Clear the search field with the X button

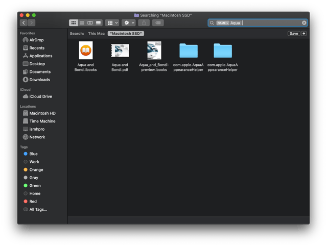click(x=304, y=22)
